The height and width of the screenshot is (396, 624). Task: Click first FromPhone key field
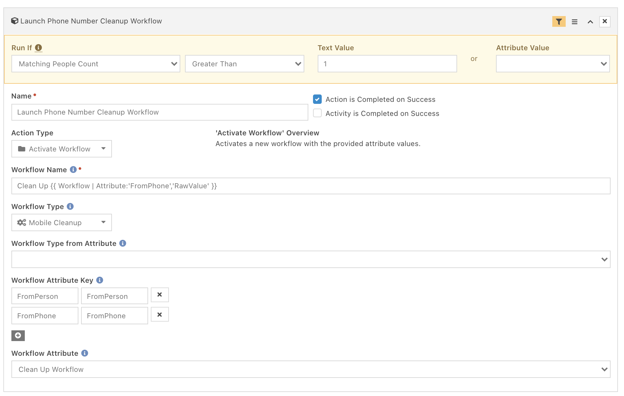pos(45,316)
